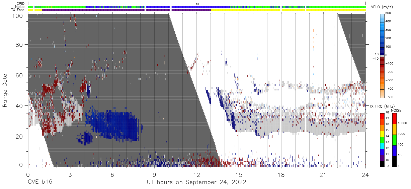Click the CPID value 151
This screenshot has width=411, height=189.
197,4
